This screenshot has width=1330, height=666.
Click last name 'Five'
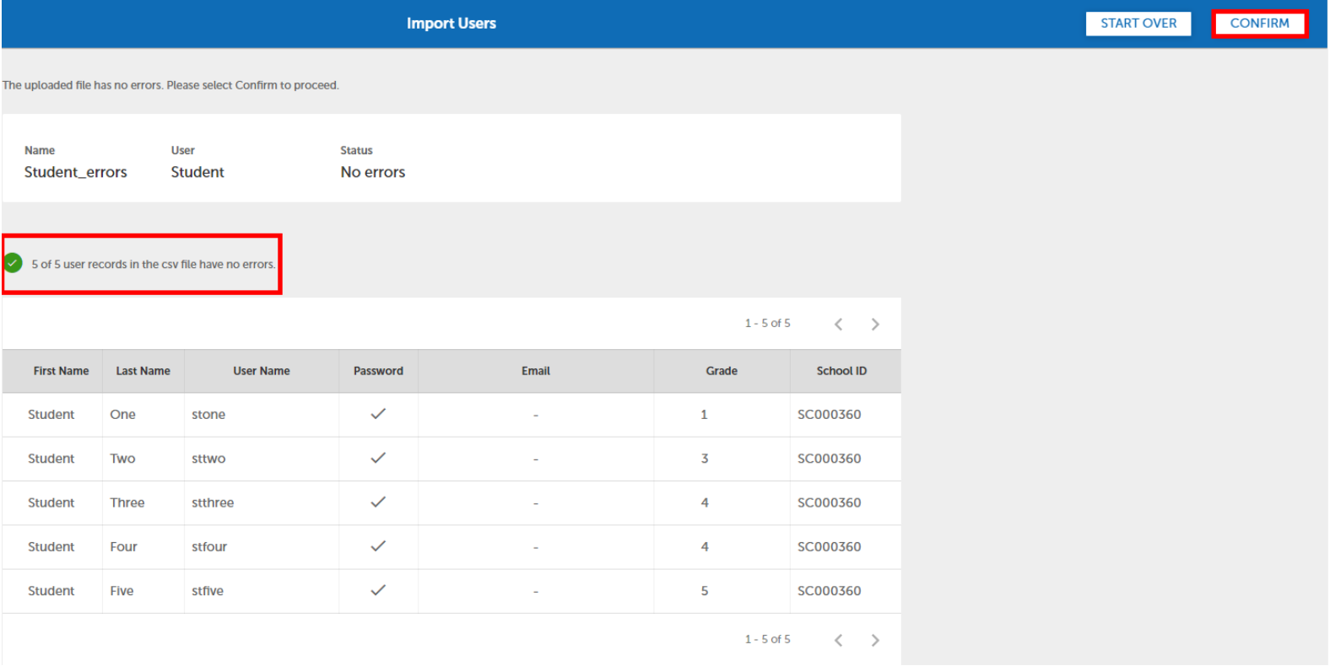click(122, 591)
